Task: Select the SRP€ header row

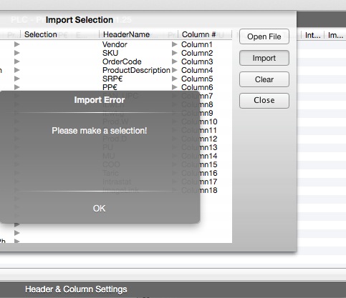Action: point(112,79)
